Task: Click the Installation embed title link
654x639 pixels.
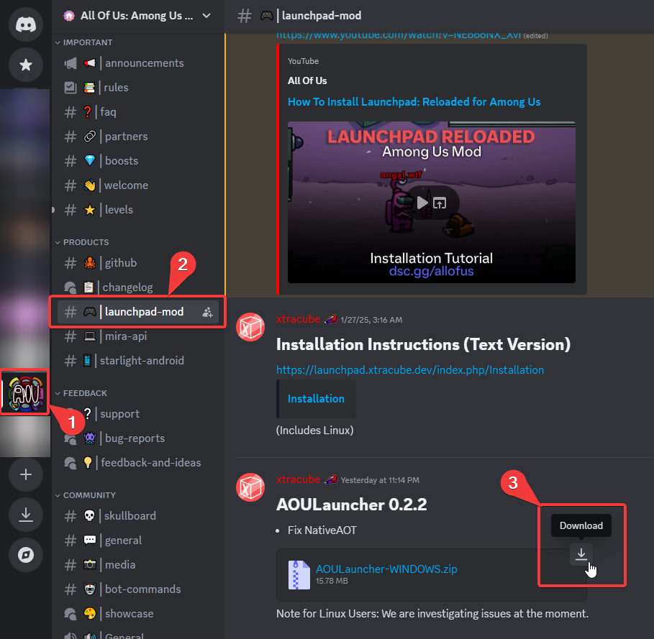Action: click(316, 399)
